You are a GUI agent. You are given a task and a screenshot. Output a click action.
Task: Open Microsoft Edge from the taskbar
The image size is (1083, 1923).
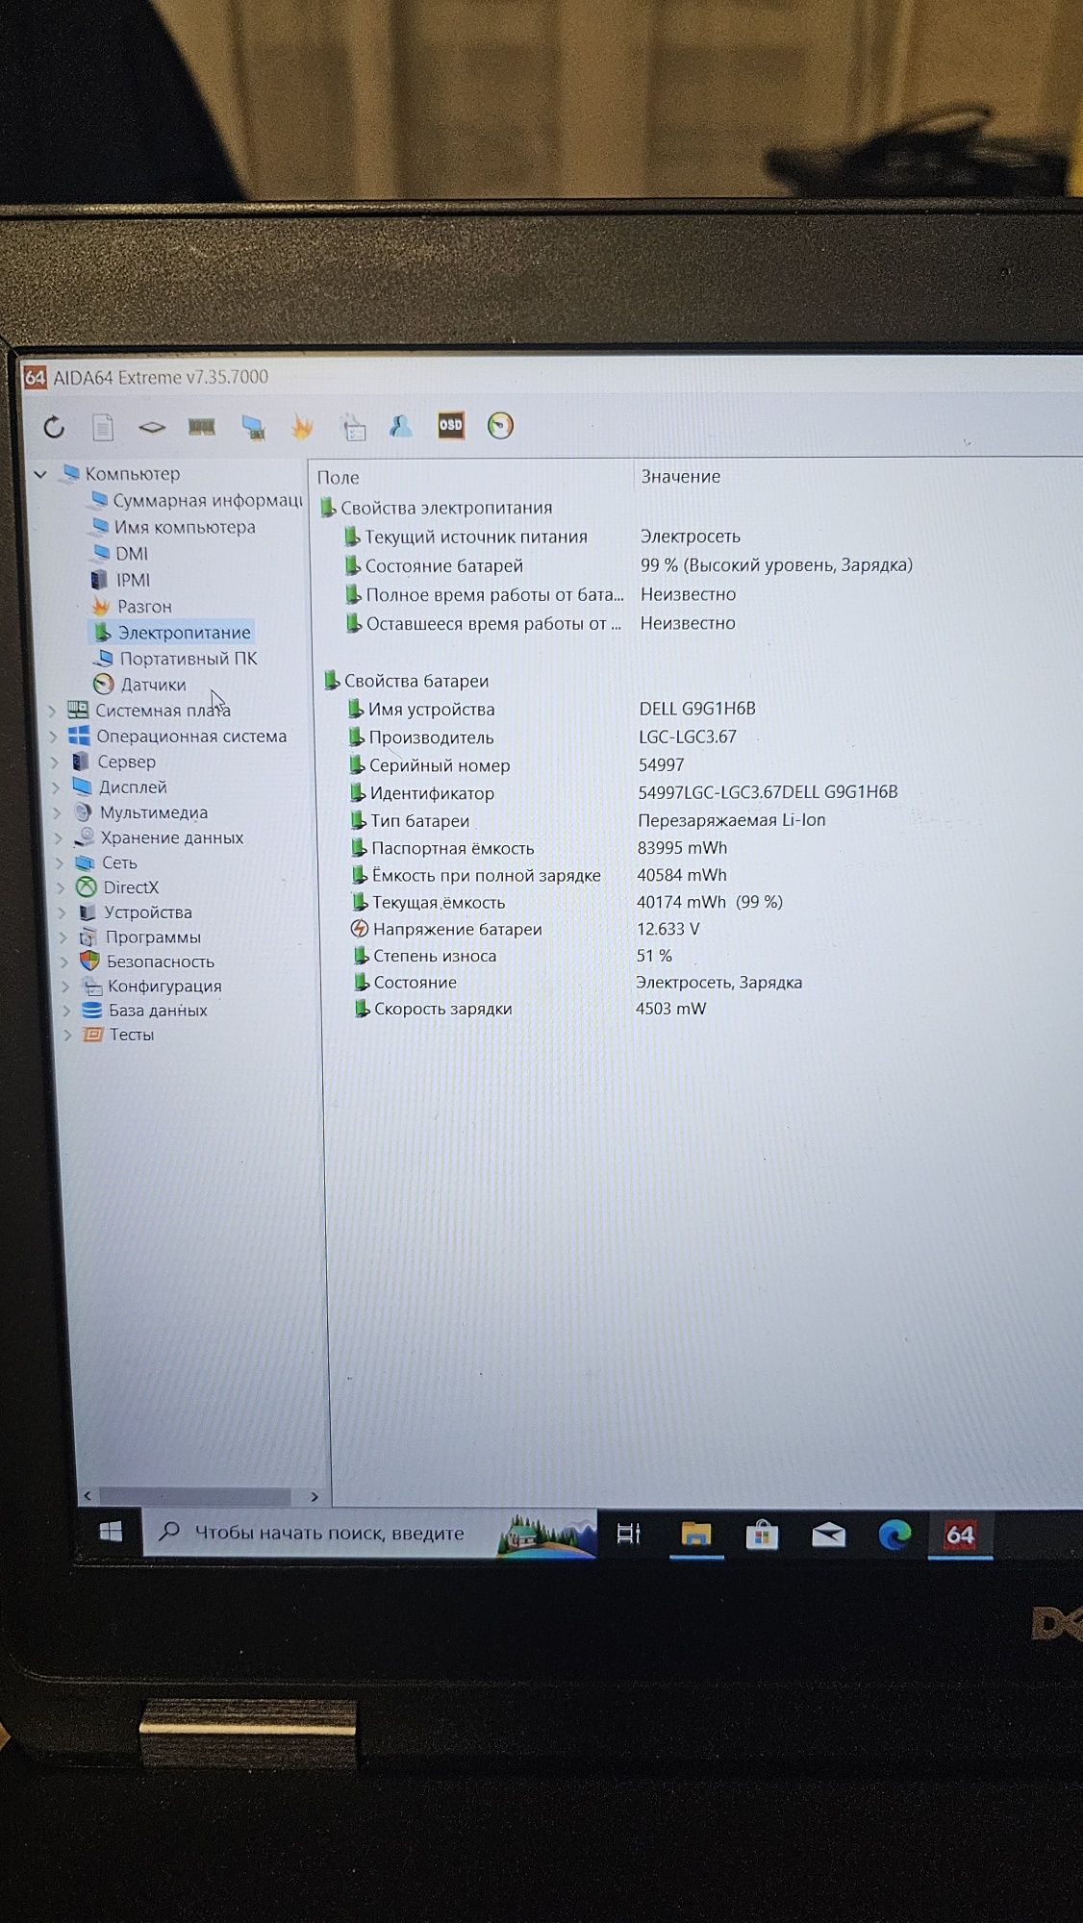pos(894,1535)
